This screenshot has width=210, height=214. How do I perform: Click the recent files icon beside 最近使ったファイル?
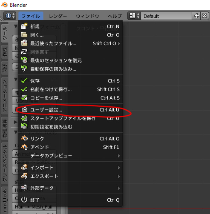coord(24,43)
